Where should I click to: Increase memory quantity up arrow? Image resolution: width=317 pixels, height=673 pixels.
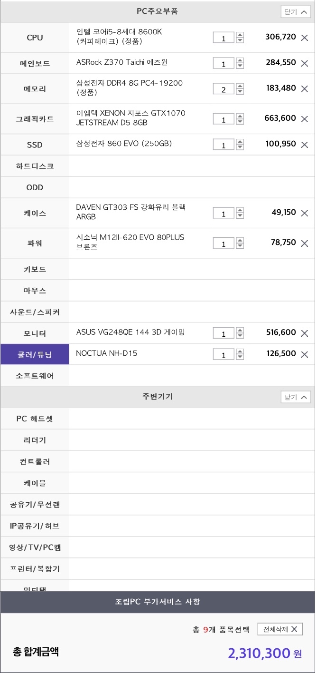pos(240,86)
